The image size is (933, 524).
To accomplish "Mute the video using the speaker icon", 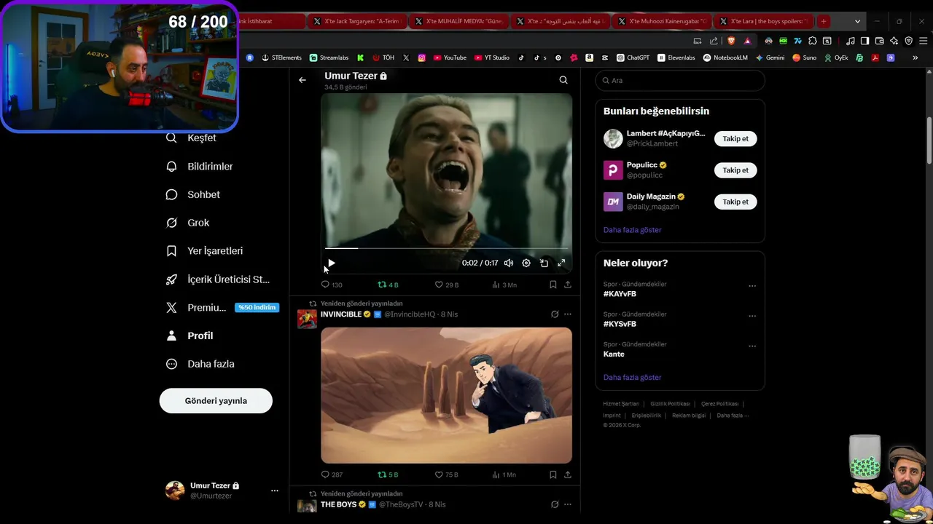I will coord(508,263).
